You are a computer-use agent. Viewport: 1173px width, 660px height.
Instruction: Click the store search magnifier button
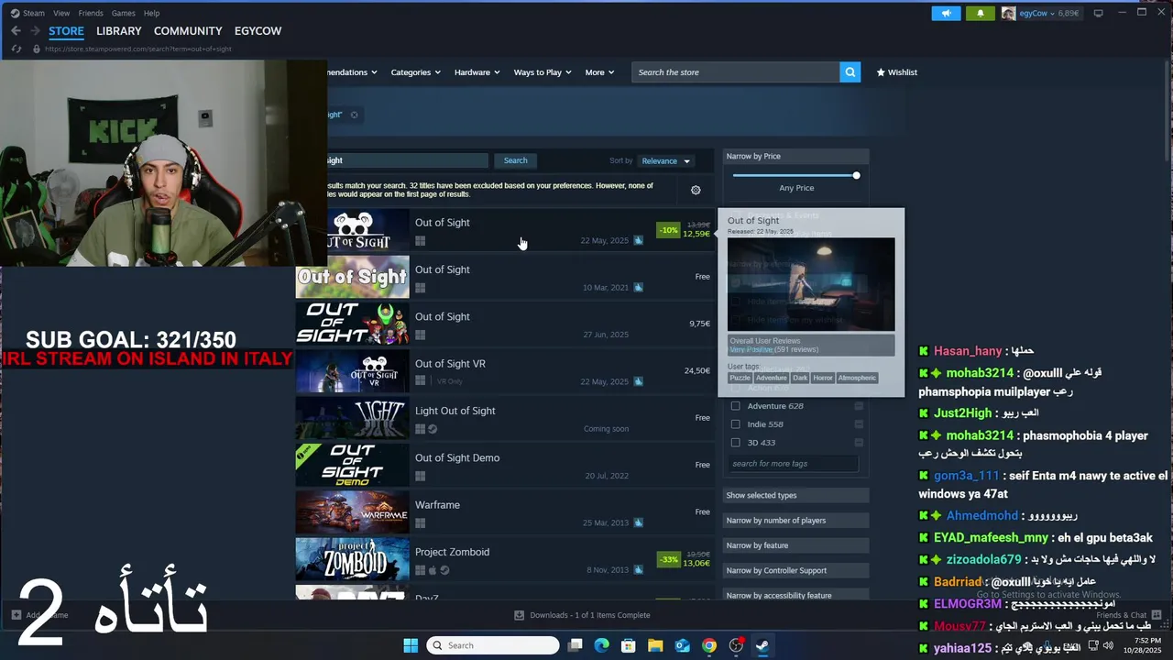[x=850, y=72]
